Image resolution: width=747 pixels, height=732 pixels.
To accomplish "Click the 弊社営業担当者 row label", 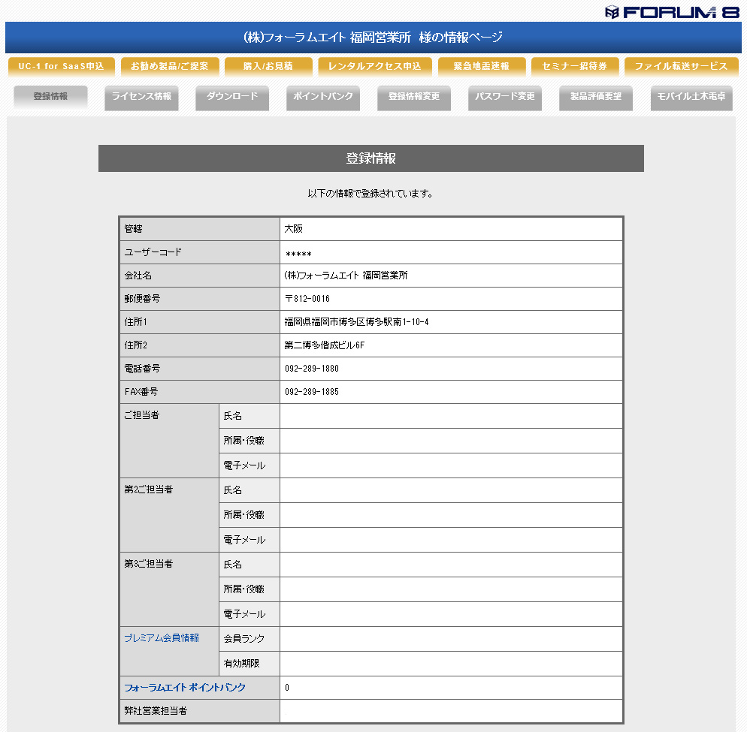I will 156,711.
